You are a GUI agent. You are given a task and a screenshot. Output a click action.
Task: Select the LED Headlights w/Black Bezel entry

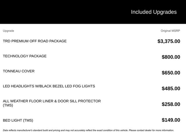(49, 86)
